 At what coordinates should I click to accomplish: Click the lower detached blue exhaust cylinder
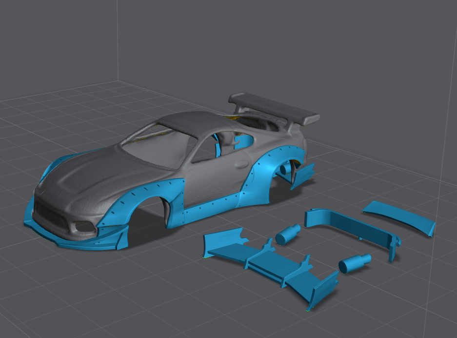click(355, 263)
